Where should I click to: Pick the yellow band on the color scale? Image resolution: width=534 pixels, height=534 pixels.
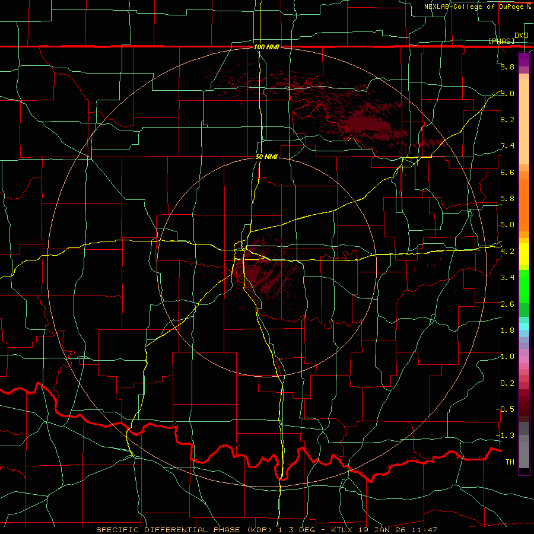point(524,254)
